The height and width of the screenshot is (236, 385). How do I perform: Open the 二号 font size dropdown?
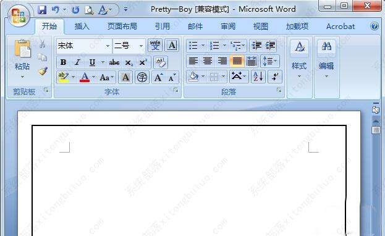(141, 46)
